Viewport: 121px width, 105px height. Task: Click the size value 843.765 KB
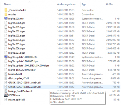114,70
